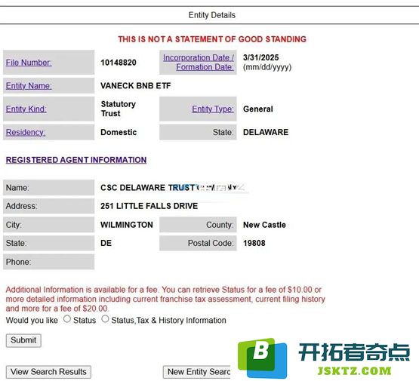This screenshot has width=419, height=381.
Task: Click the formation date 3/31/2025
Action: click(x=260, y=57)
